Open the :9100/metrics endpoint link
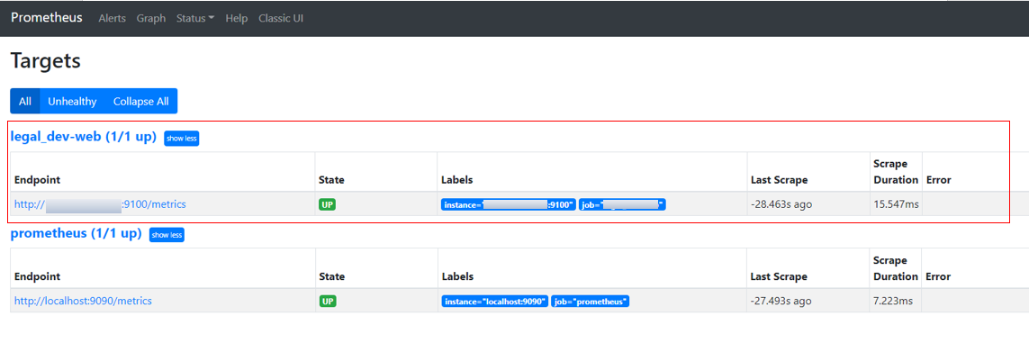 click(x=101, y=204)
